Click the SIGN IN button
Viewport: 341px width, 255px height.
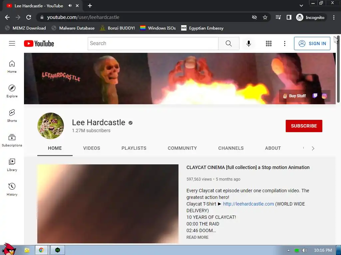point(312,43)
